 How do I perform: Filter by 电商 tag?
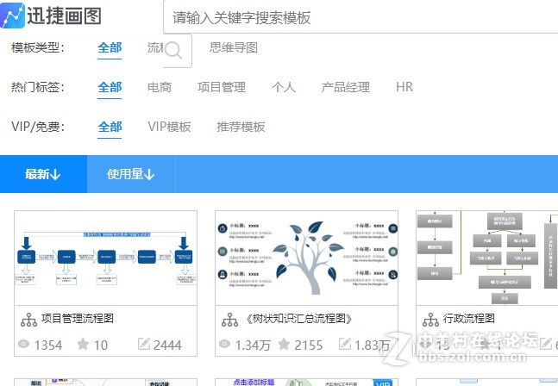coord(160,87)
